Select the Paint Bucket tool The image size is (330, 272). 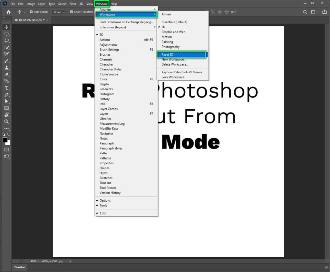tap(6, 81)
